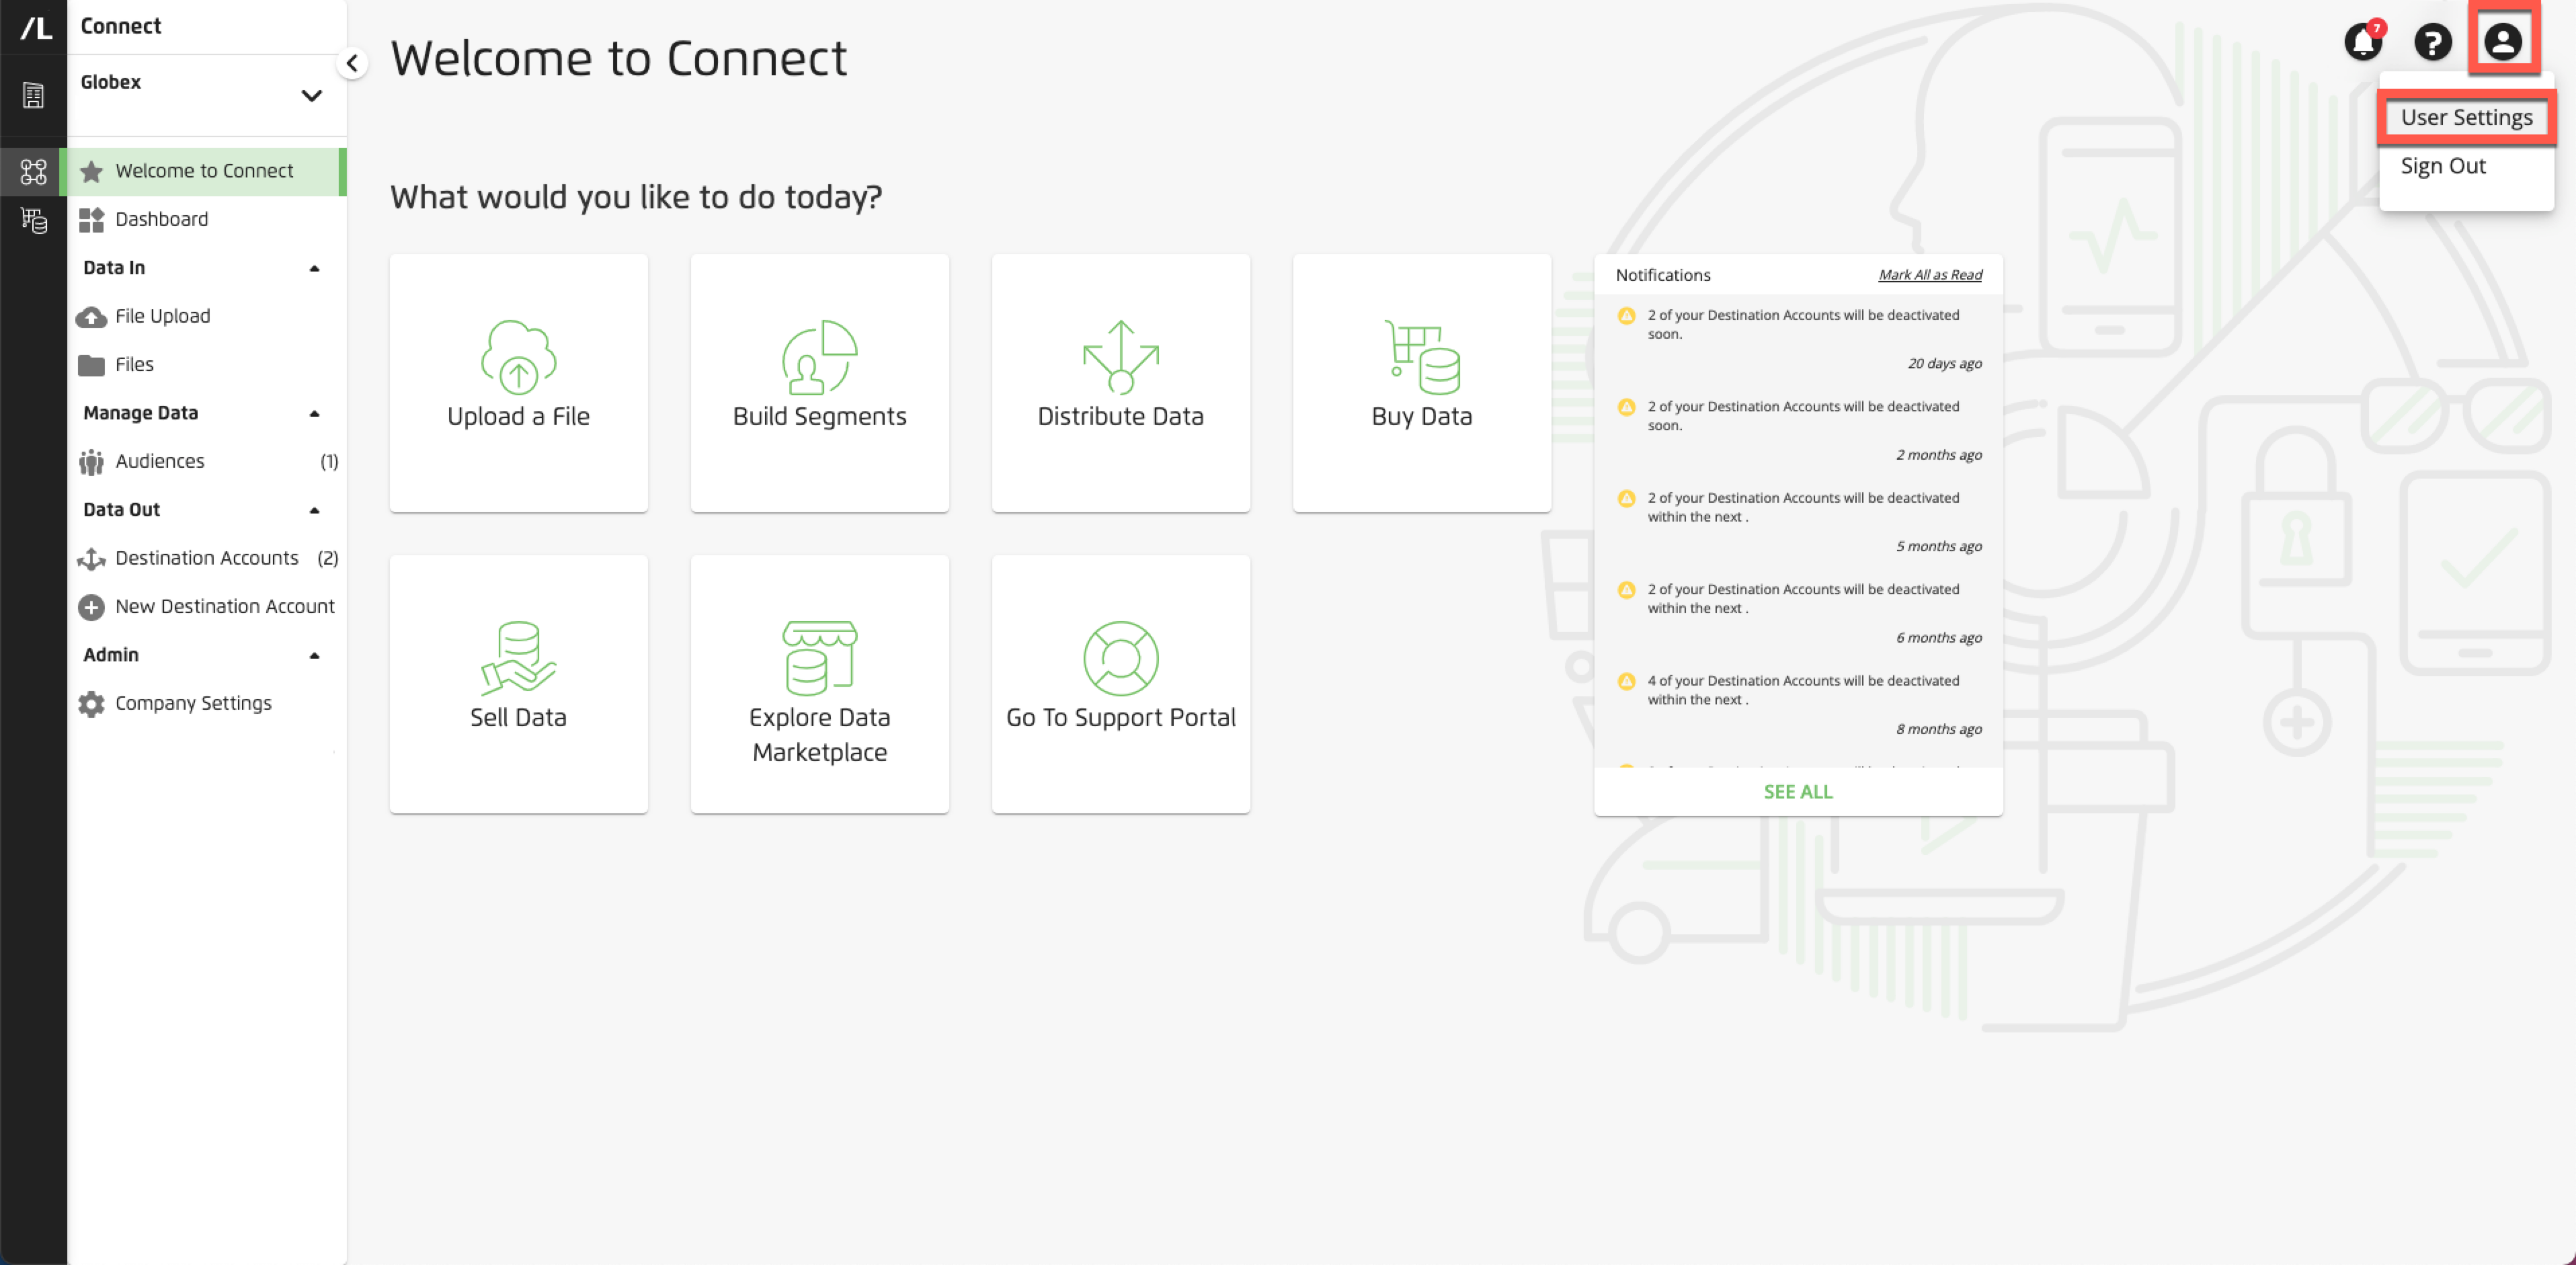Open the help question mark icon
Viewport: 2576px width, 1265px height.
click(2433, 42)
